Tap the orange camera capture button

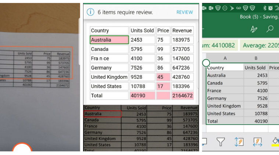22,148
